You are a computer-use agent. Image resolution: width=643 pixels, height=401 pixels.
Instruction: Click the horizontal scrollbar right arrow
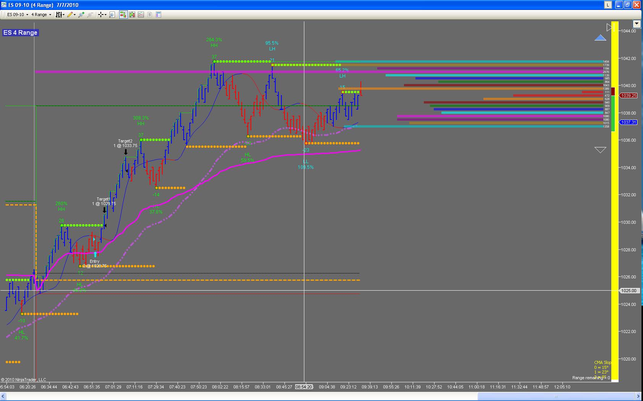[x=637, y=396]
